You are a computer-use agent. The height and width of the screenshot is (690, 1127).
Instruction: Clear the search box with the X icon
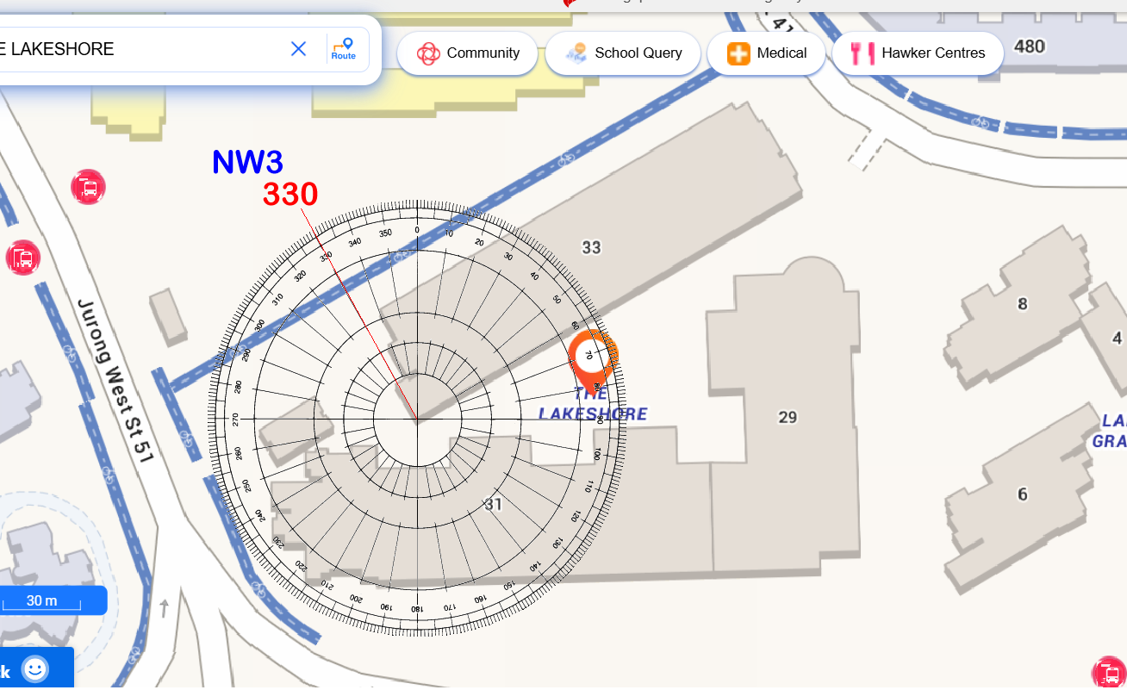pyautogui.click(x=298, y=49)
